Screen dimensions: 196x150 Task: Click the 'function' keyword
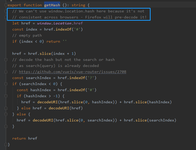click(33, 5)
